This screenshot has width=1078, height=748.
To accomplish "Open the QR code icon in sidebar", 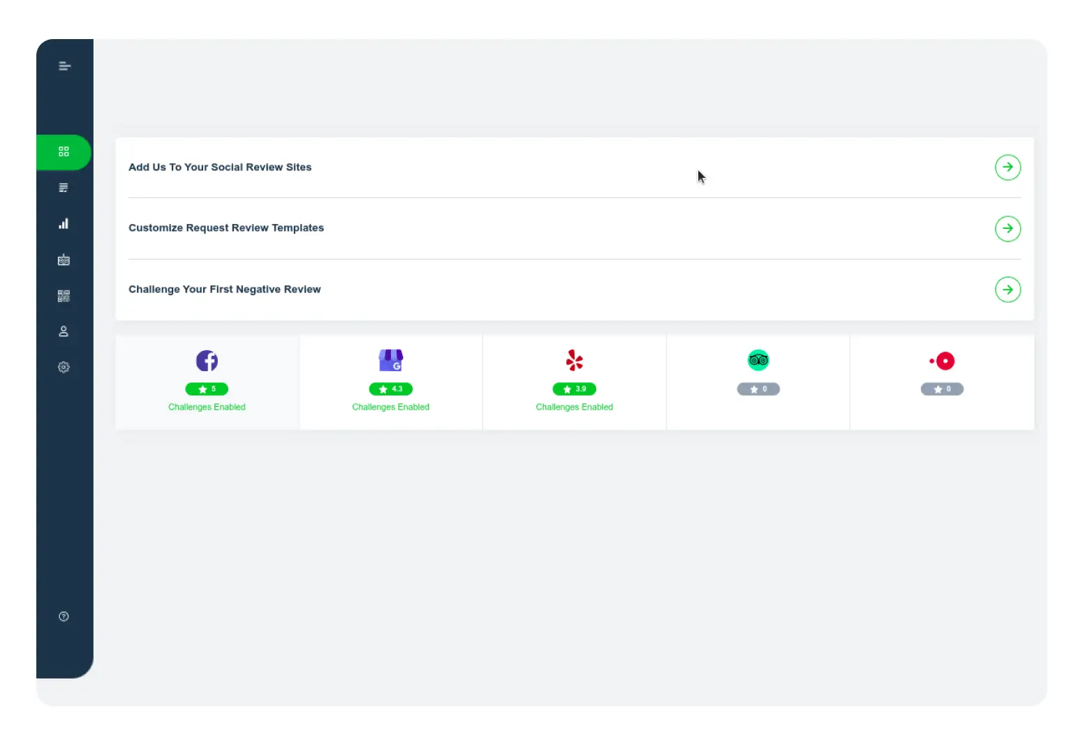I will coord(64,296).
